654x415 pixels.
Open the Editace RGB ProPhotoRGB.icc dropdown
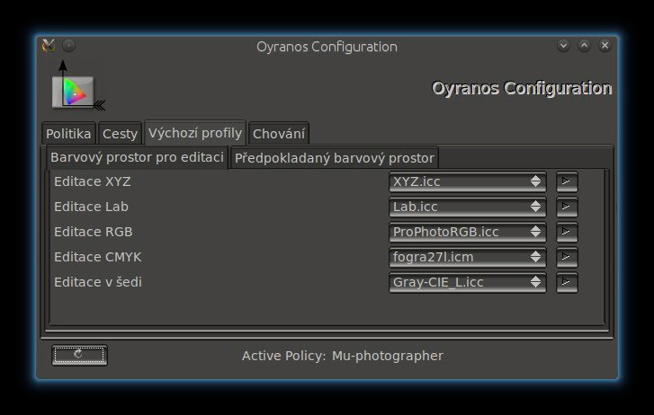pos(468,232)
